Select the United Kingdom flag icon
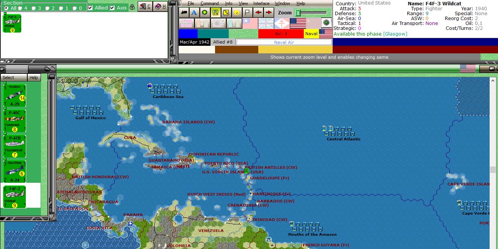This screenshot has width=498, height=249. (x=266, y=23)
